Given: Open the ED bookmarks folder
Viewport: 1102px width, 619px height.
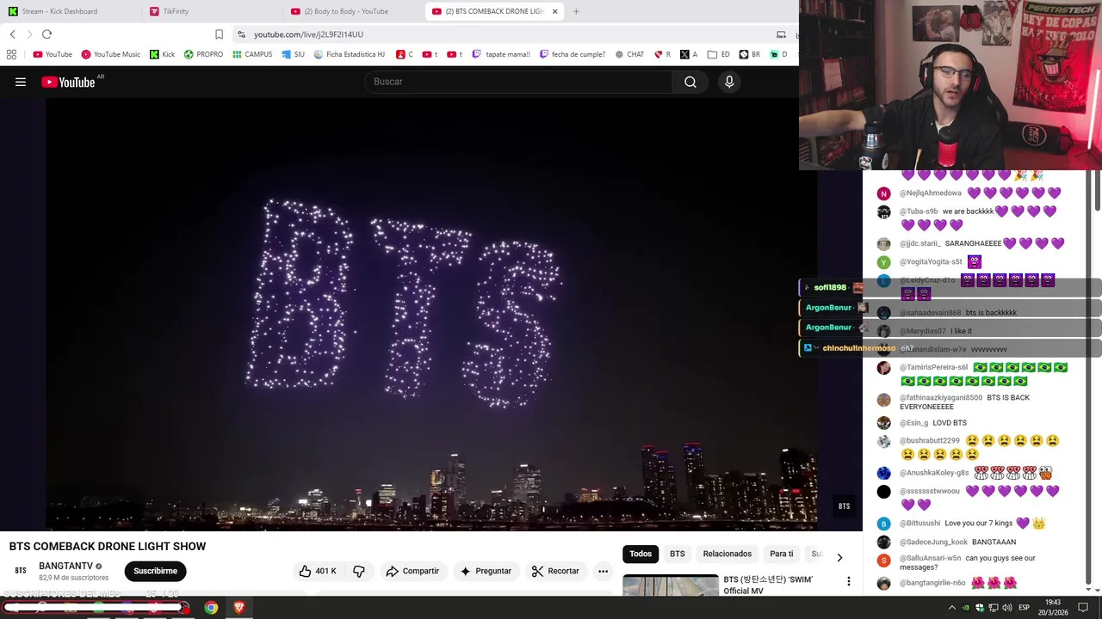Looking at the screenshot, I should (718, 54).
